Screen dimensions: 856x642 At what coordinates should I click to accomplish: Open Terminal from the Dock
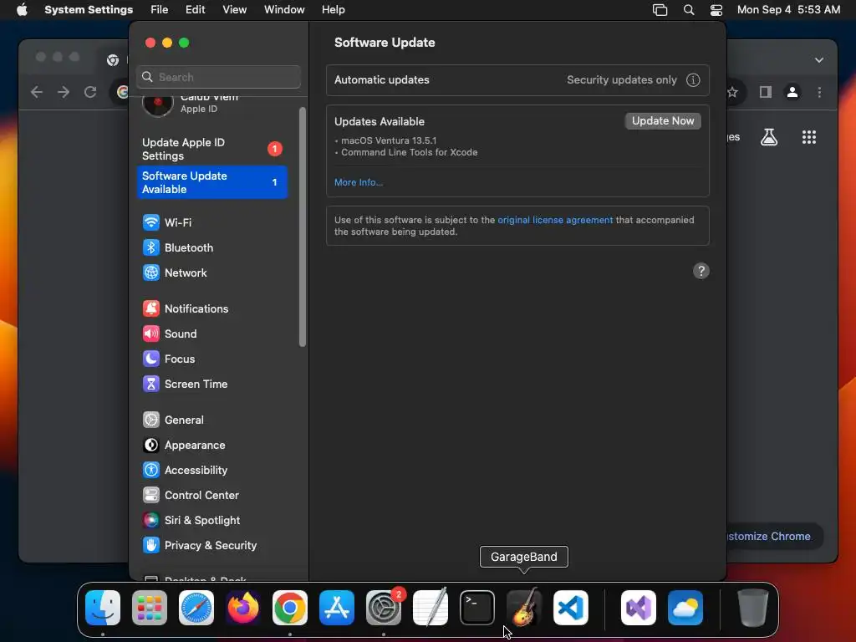click(x=477, y=608)
